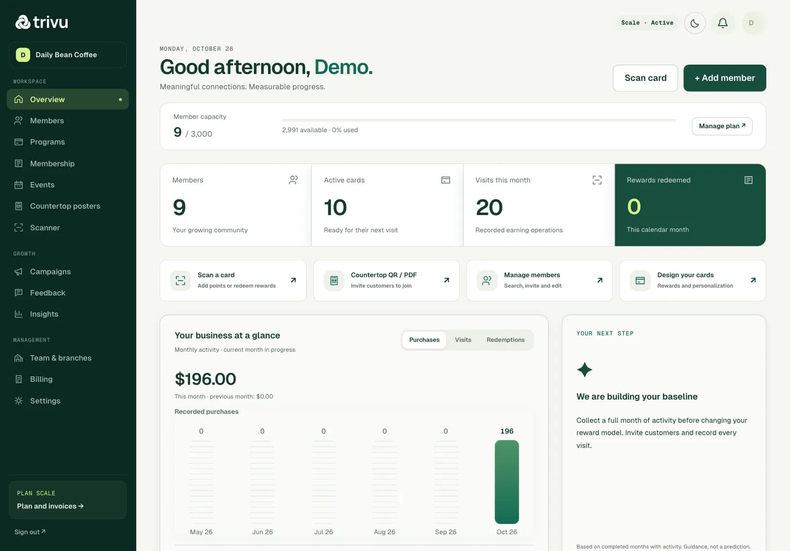
Task: Click the Scale · Active plan badge
Action: point(647,23)
